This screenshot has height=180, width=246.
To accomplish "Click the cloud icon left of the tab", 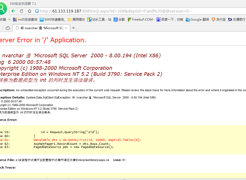I will click(x=8, y=28).
